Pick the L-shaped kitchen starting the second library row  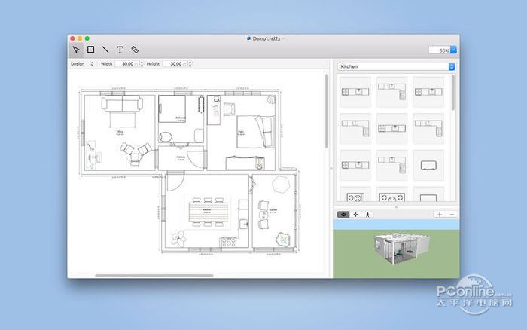pos(355,129)
